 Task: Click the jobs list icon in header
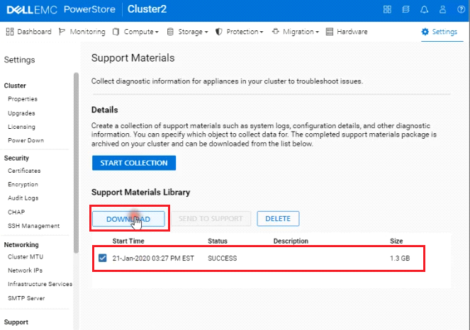[x=405, y=9]
